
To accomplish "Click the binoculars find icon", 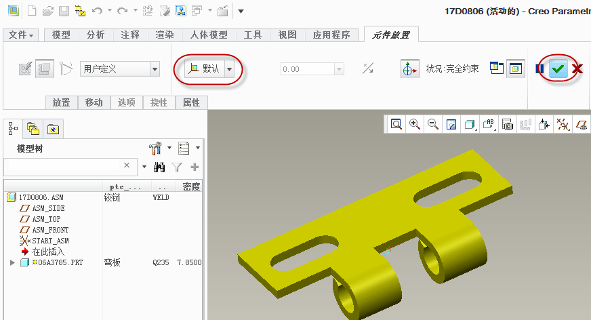I will 159,167.
